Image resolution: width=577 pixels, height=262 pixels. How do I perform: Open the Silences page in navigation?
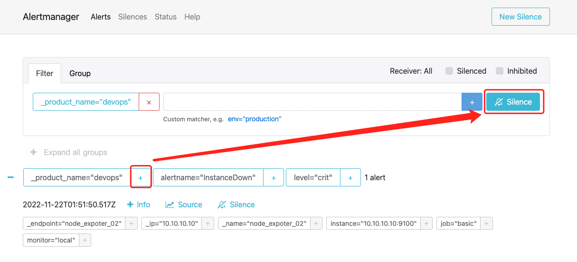132,17
